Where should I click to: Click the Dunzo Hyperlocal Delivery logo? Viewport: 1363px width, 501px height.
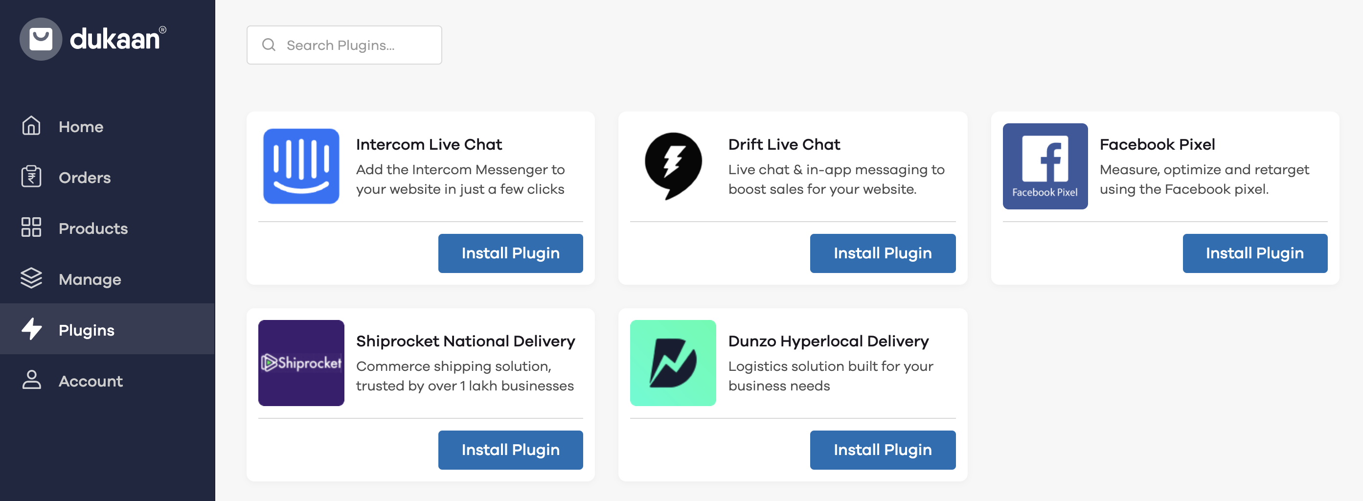(673, 363)
